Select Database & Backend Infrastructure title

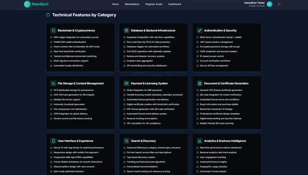click(x=153, y=31)
